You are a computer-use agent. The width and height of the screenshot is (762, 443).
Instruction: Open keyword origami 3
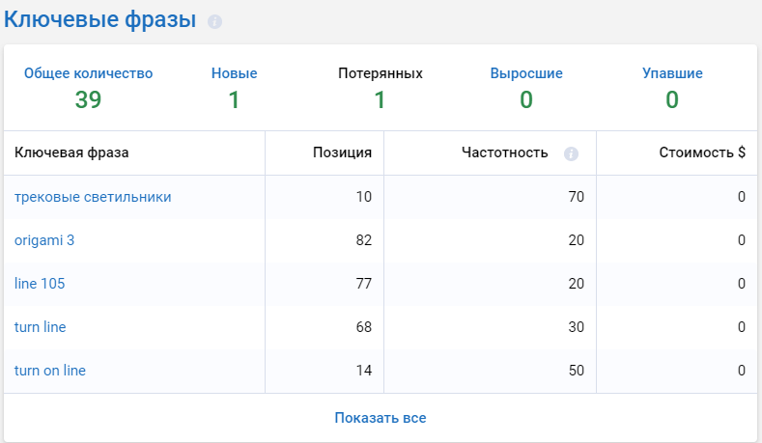[x=44, y=240]
